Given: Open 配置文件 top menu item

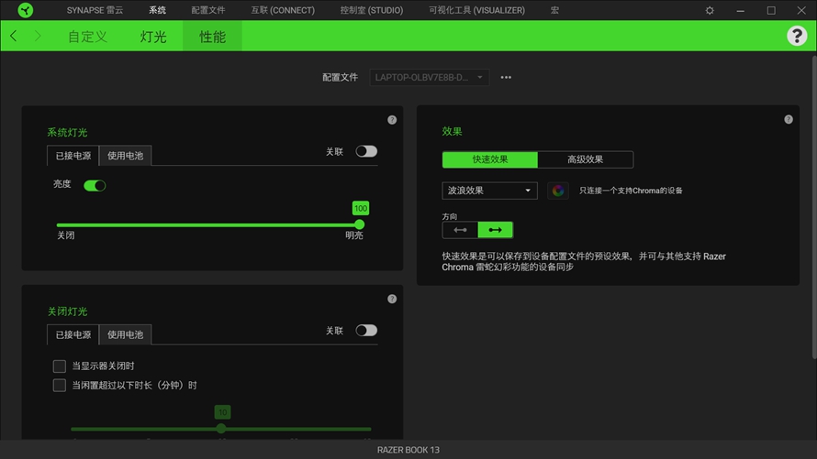Looking at the screenshot, I should 208,10.
